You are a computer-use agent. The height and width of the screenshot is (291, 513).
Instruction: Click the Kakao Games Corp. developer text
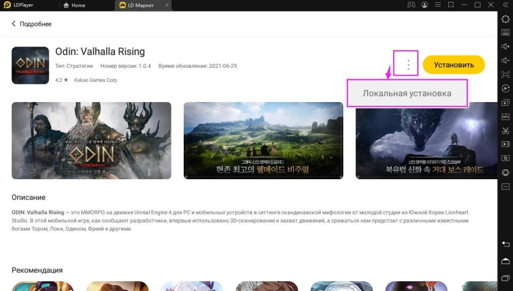point(96,80)
